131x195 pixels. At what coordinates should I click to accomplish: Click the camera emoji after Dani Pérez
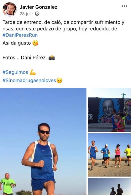(x=52, y=58)
